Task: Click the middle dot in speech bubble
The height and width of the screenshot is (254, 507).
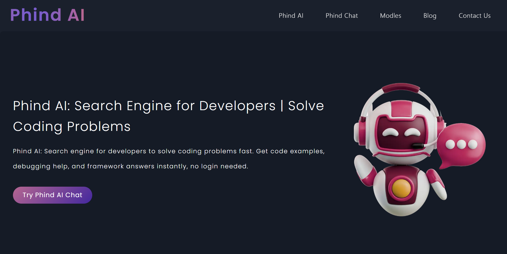Action: click(x=461, y=144)
